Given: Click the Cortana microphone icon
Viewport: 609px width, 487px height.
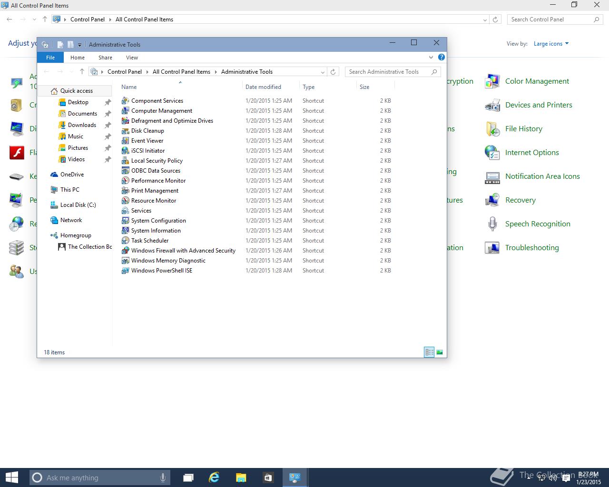Looking at the screenshot, I should tap(163, 477).
